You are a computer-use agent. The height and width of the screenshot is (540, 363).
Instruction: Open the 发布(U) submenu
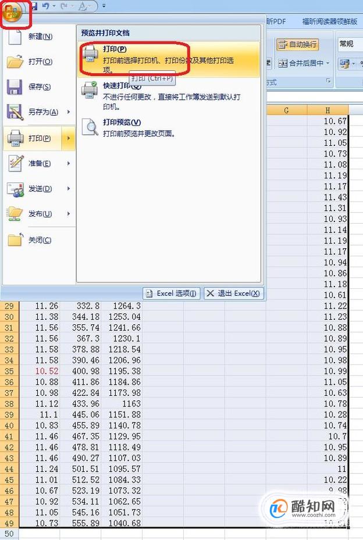pyautogui.click(x=39, y=214)
